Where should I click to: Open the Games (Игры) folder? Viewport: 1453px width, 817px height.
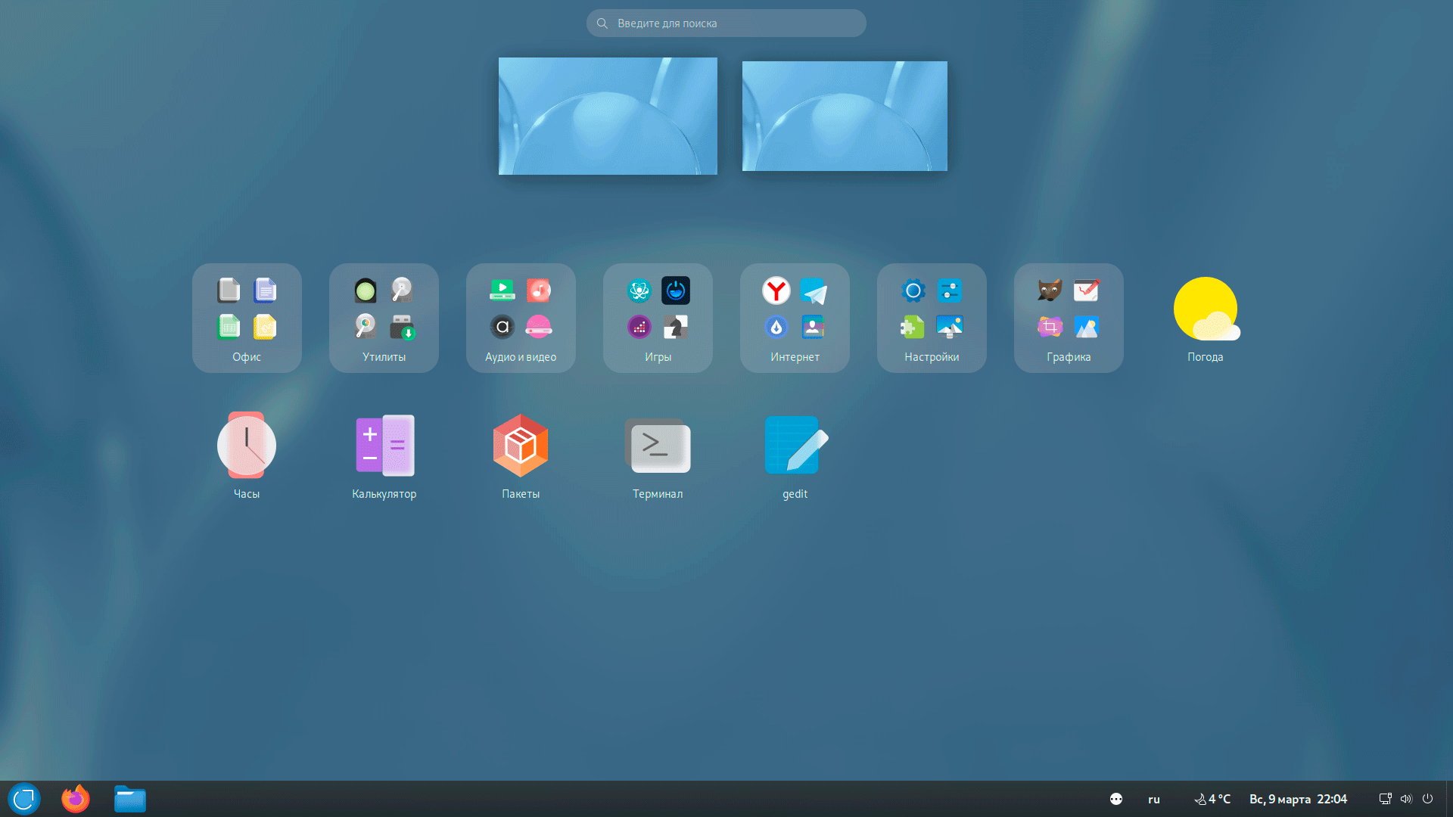(x=658, y=318)
